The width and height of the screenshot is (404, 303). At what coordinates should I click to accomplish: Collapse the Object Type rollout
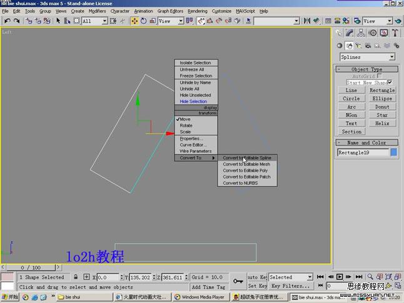tap(367, 69)
